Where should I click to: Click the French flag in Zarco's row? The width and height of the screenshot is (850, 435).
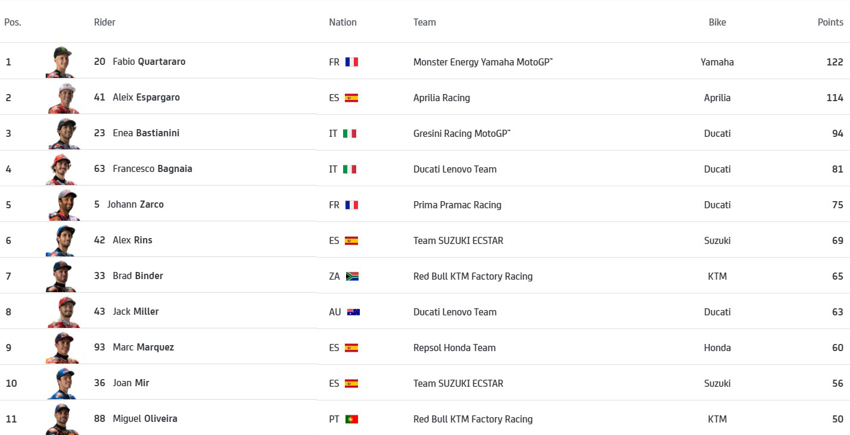(x=351, y=205)
